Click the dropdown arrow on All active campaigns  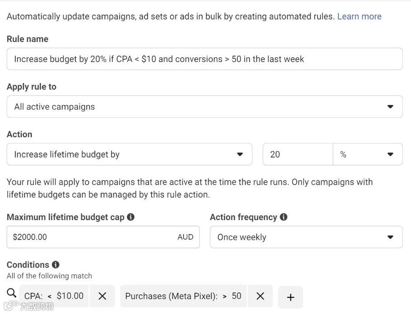point(390,107)
